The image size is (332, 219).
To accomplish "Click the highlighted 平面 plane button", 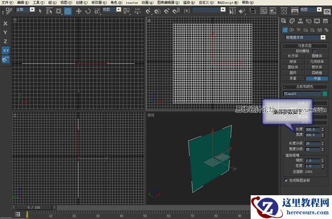I will pyautogui.click(x=317, y=79).
